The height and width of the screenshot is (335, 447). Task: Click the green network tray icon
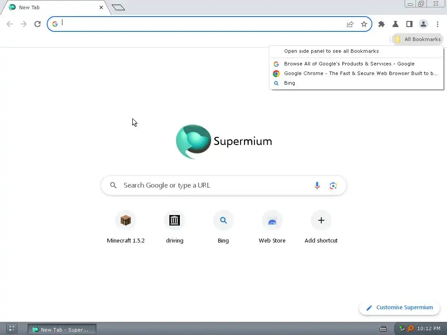pos(402,328)
